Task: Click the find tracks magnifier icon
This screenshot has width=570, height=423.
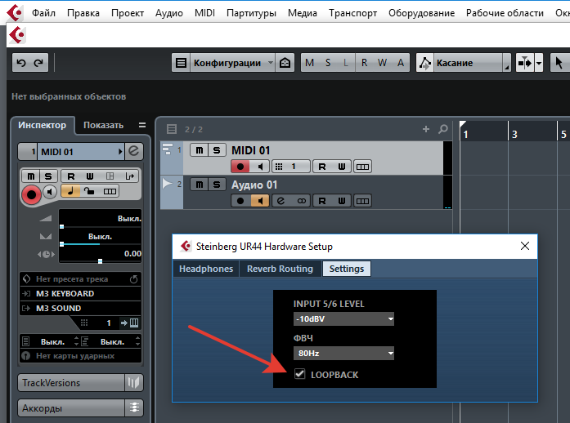Action: point(443,129)
